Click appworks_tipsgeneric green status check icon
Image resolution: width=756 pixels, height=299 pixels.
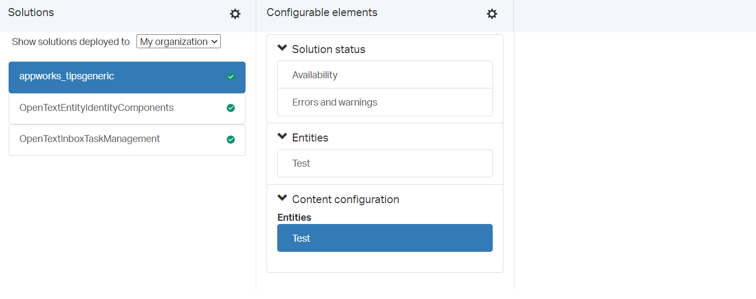[231, 77]
